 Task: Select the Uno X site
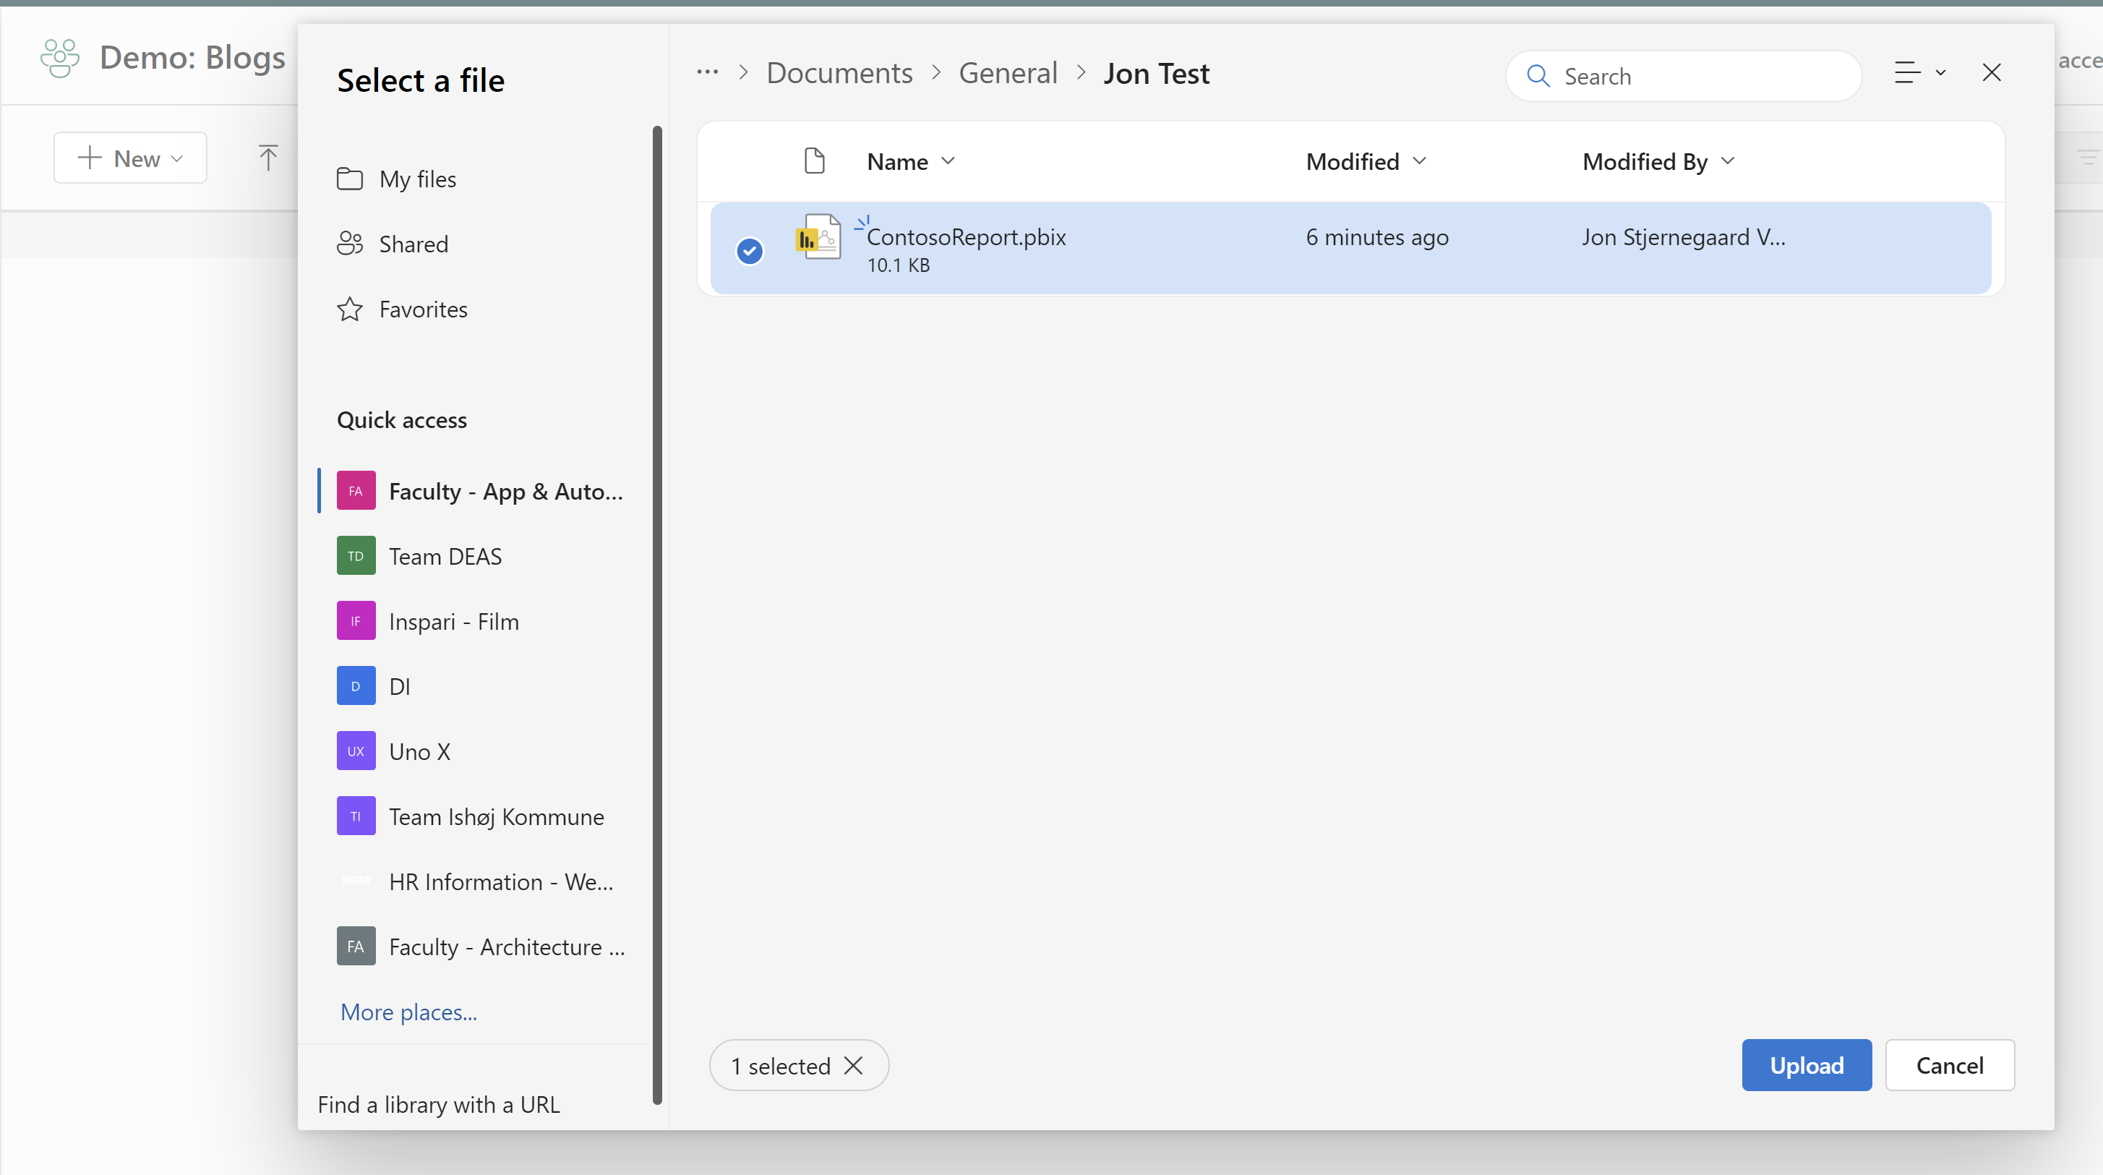point(419,751)
